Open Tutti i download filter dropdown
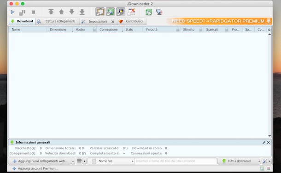Viewport: 281px width, 173px height. (x=239, y=161)
